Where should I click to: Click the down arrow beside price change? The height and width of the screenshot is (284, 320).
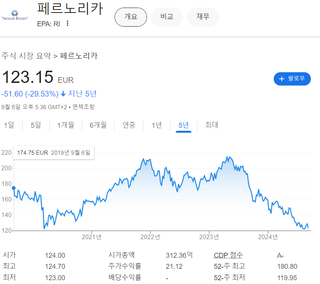point(63,94)
